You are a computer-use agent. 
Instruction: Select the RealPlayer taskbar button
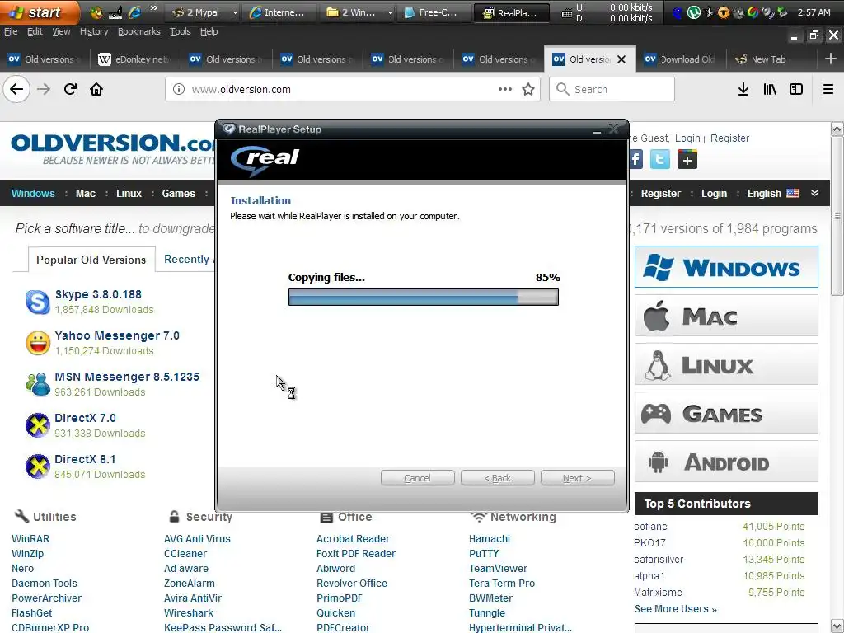click(511, 12)
